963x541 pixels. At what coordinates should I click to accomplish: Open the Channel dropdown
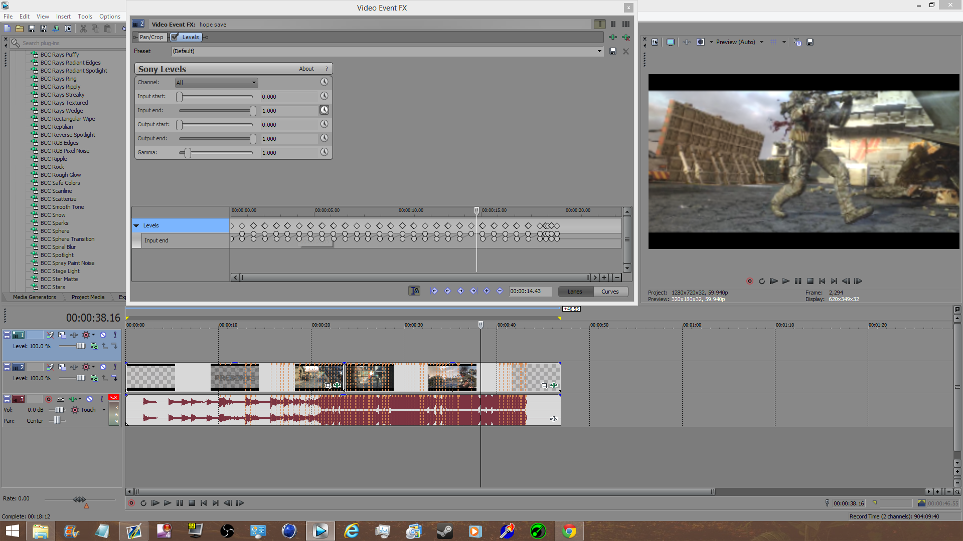tap(216, 83)
